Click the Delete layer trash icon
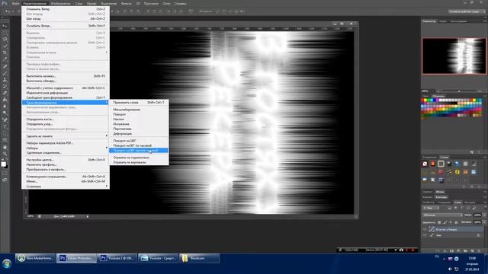 pyautogui.click(x=479, y=250)
